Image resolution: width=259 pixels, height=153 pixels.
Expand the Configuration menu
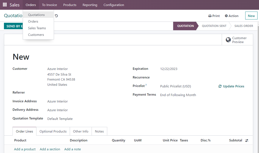(x=114, y=5)
